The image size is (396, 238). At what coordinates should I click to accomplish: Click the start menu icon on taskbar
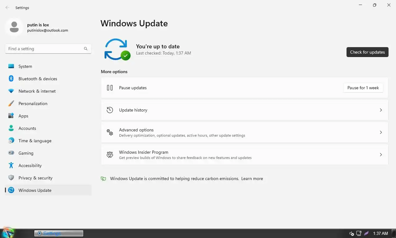(x=8, y=233)
